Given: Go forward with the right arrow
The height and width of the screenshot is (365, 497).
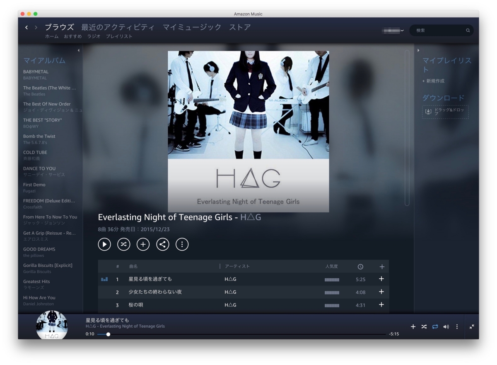Looking at the screenshot, I should click(36, 27).
